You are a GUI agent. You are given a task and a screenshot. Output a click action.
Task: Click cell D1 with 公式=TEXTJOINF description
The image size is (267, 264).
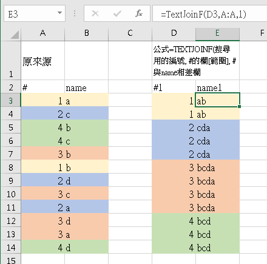coord(195,60)
